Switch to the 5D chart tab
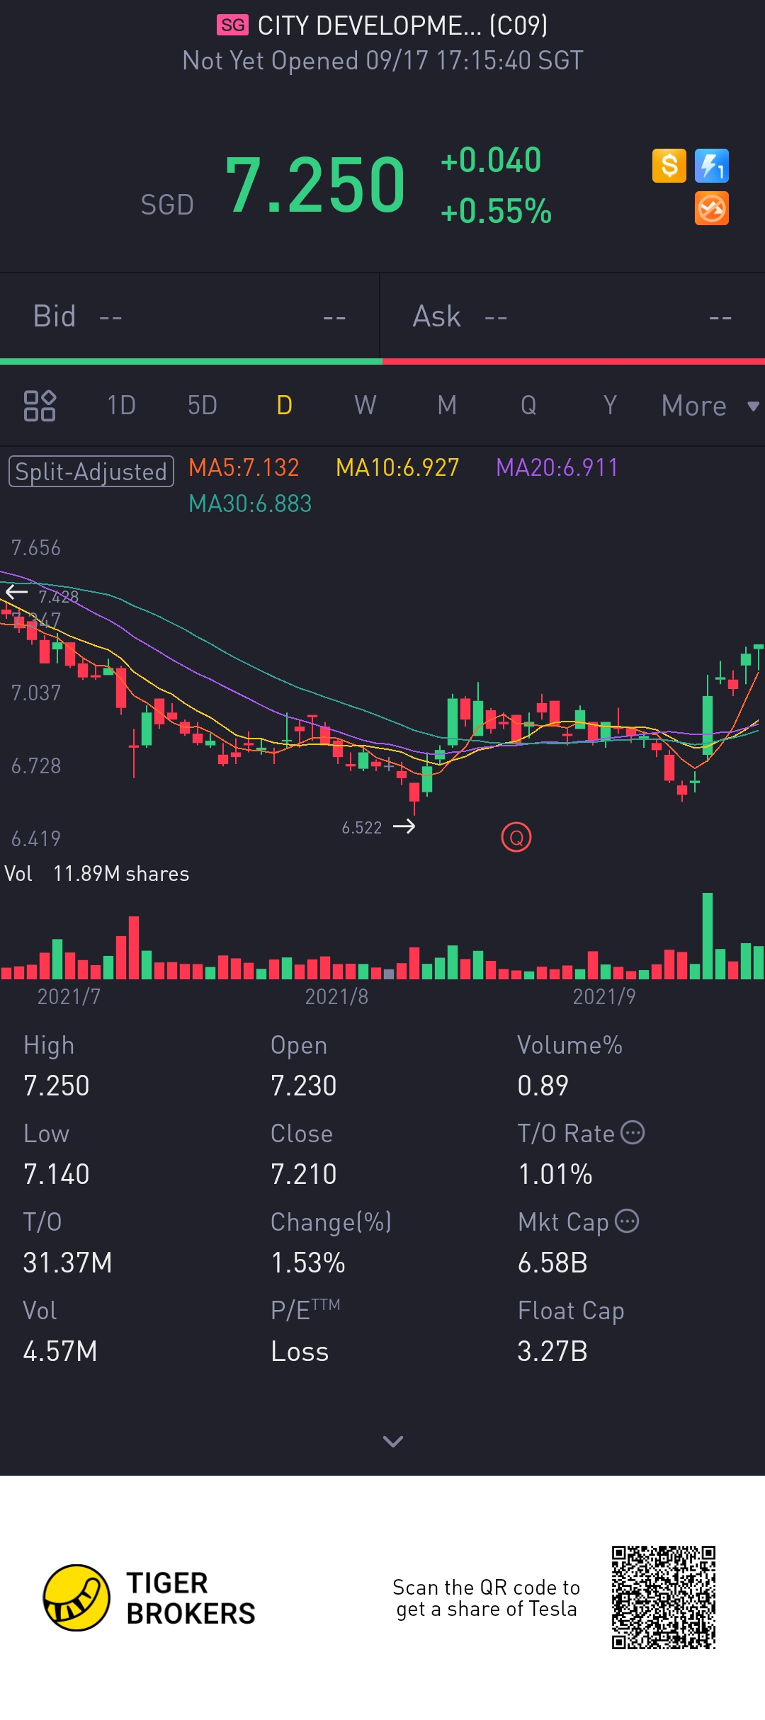 pos(203,406)
